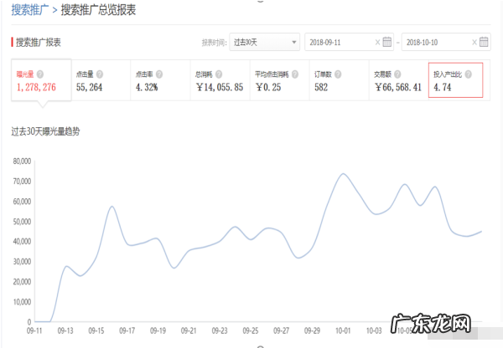Click the 4.32% click rate value
The image size is (503, 348).
point(147,87)
